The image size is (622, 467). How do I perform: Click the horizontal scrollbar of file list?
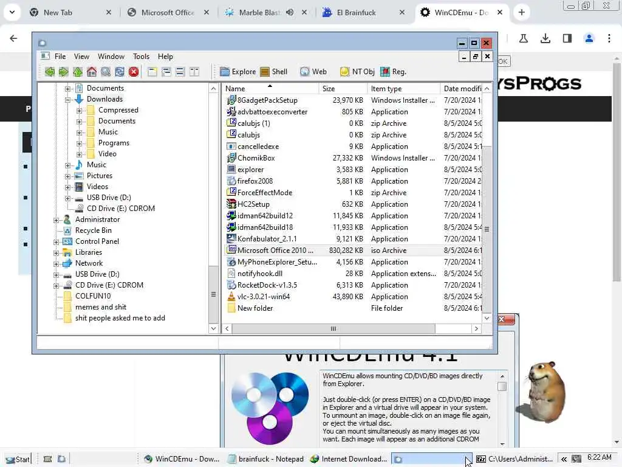coord(333,329)
